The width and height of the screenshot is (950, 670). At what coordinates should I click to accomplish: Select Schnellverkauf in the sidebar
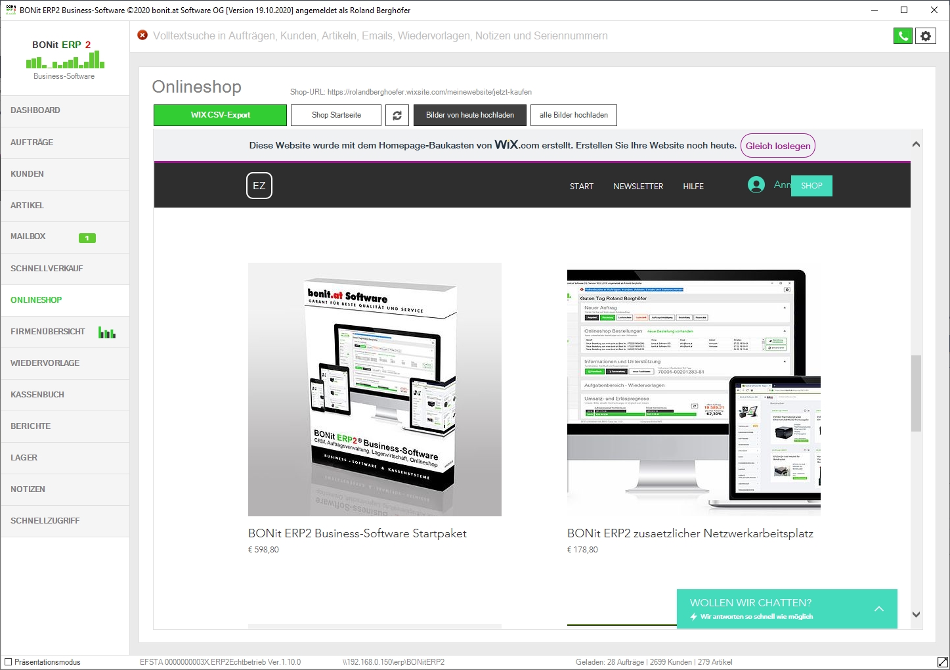point(65,269)
